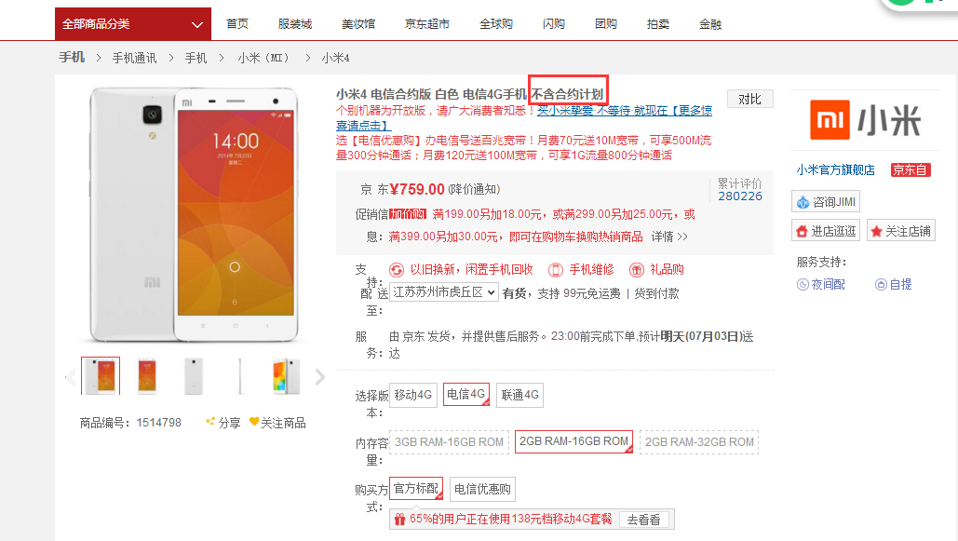This screenshot has height=541, width=958.
Task: Select the third product thumbnail showing phone back
Action: [194, 376]
